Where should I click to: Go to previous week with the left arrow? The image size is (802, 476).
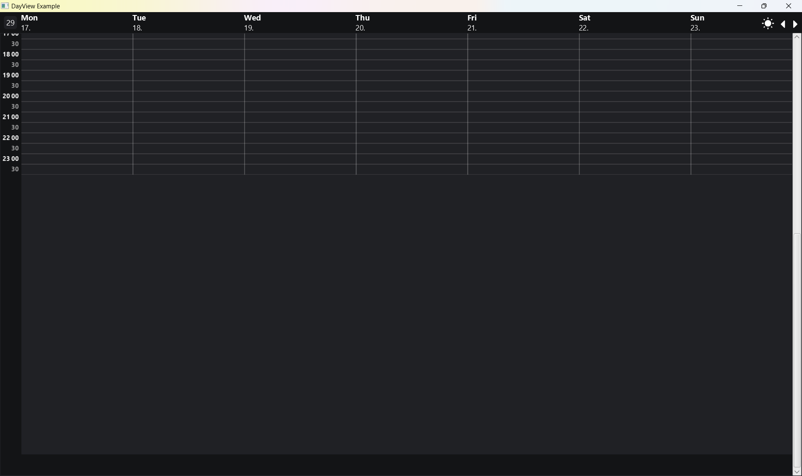[x=783, y=24]
